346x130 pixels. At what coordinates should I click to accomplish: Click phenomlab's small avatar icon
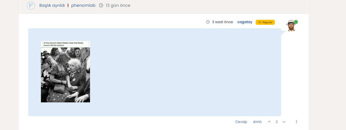[x=68, y=5]
